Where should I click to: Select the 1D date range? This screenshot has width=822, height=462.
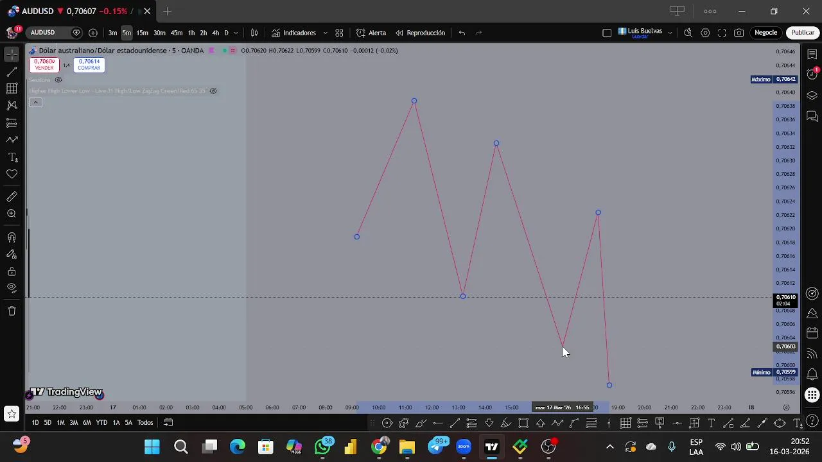pos(35,422)
